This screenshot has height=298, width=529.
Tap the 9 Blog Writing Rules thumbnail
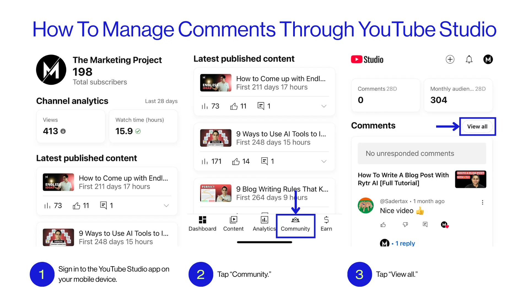pyautogui.click(x=216, y=193)
